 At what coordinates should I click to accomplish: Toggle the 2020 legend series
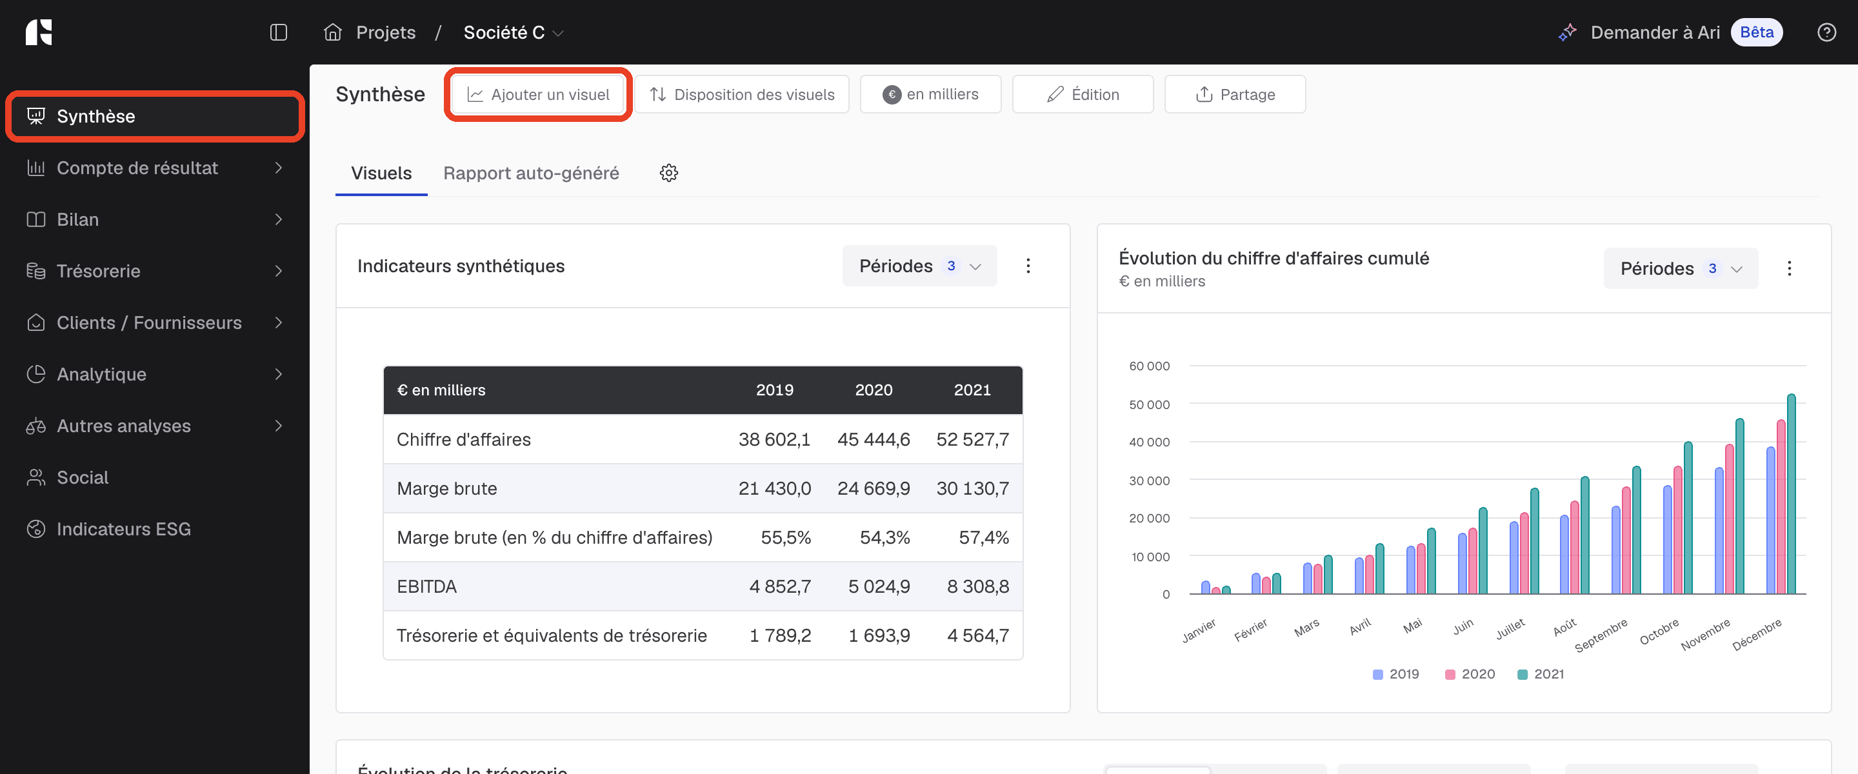(1469, 674)
